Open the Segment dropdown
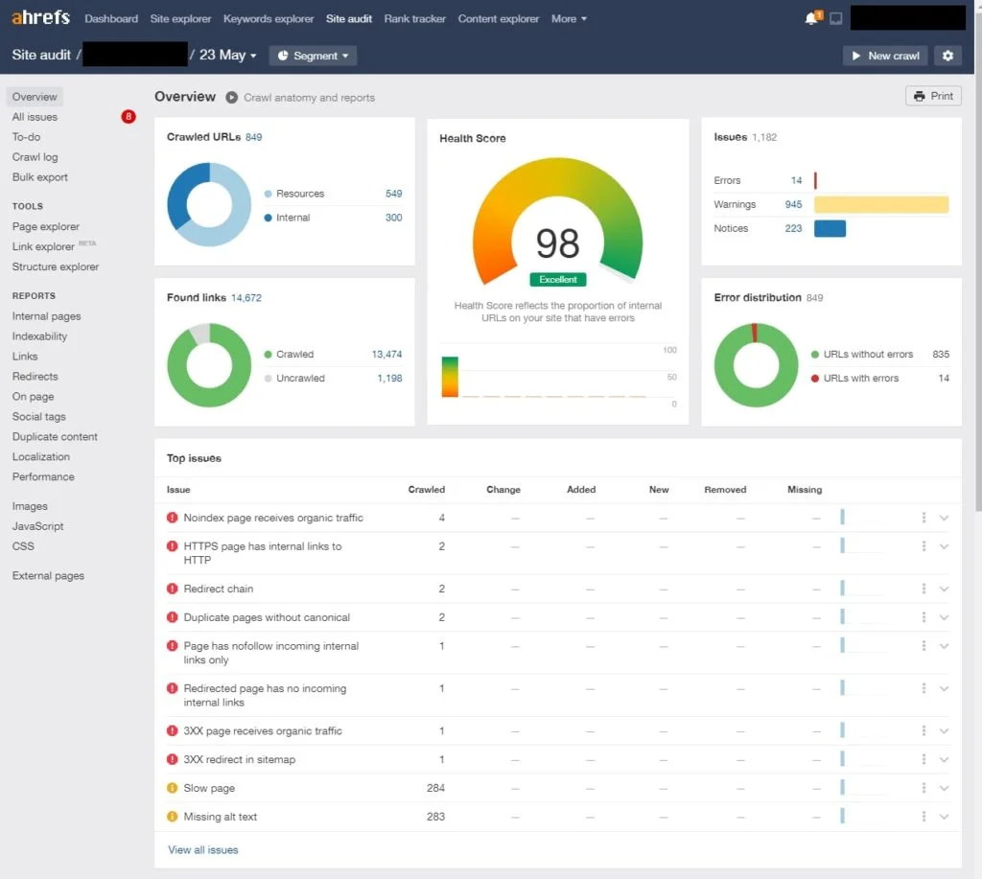Screen dimensions: 982x879 [313, 56]
